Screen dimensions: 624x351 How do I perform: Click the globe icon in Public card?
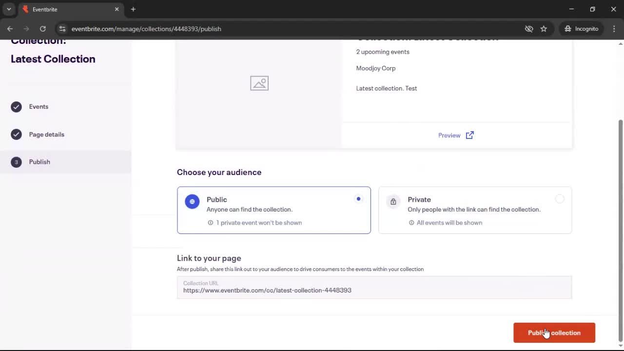pos(192,201)
